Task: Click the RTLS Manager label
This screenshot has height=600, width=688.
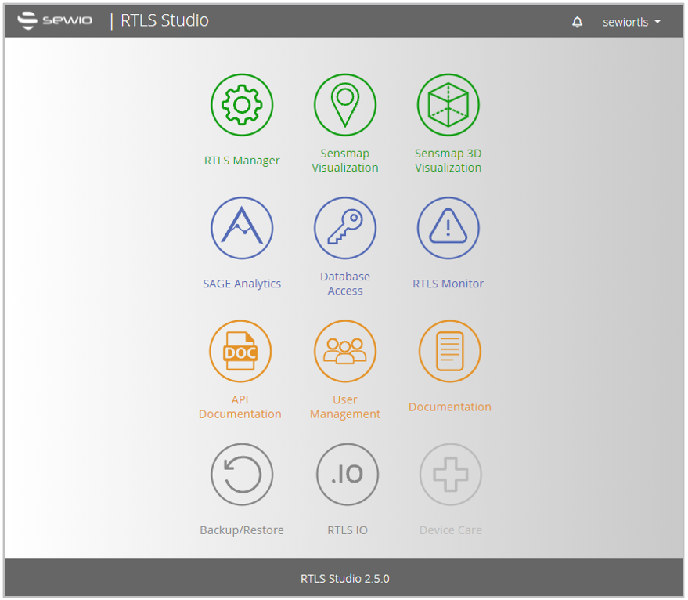Action: coord(242,161)
